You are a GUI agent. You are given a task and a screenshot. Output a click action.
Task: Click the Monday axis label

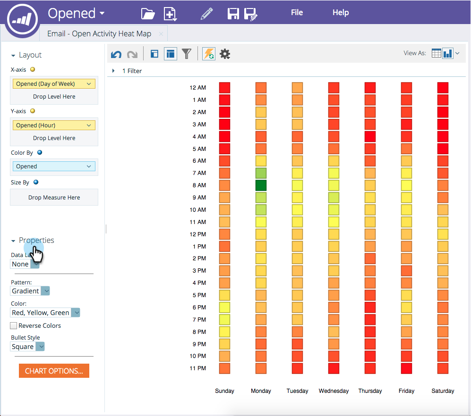tap(261, 391)
